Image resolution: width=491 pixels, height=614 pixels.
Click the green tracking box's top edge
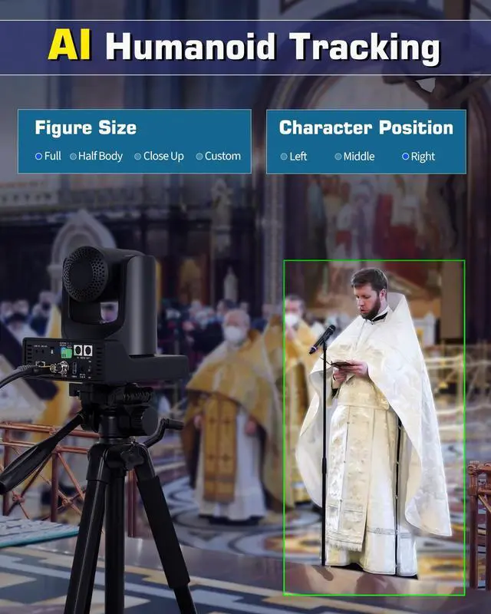click(x=374, y=261)
